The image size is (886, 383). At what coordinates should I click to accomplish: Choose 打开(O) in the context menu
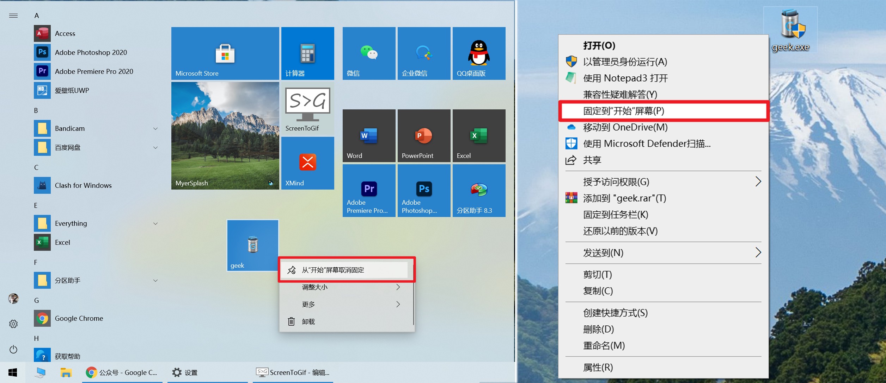pyautogui.click(x=663, y=45)
